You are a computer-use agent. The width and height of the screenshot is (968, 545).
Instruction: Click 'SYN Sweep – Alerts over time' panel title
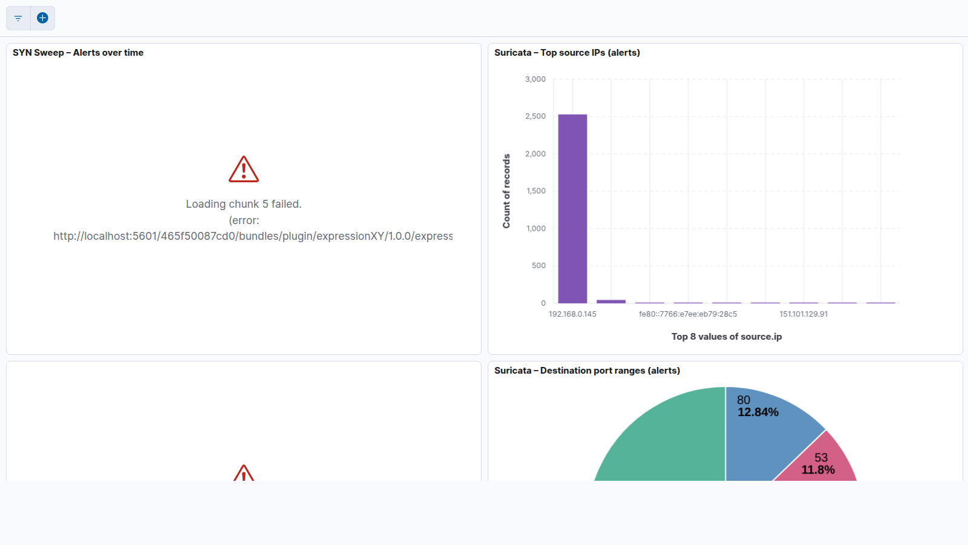tap(78, 53)
